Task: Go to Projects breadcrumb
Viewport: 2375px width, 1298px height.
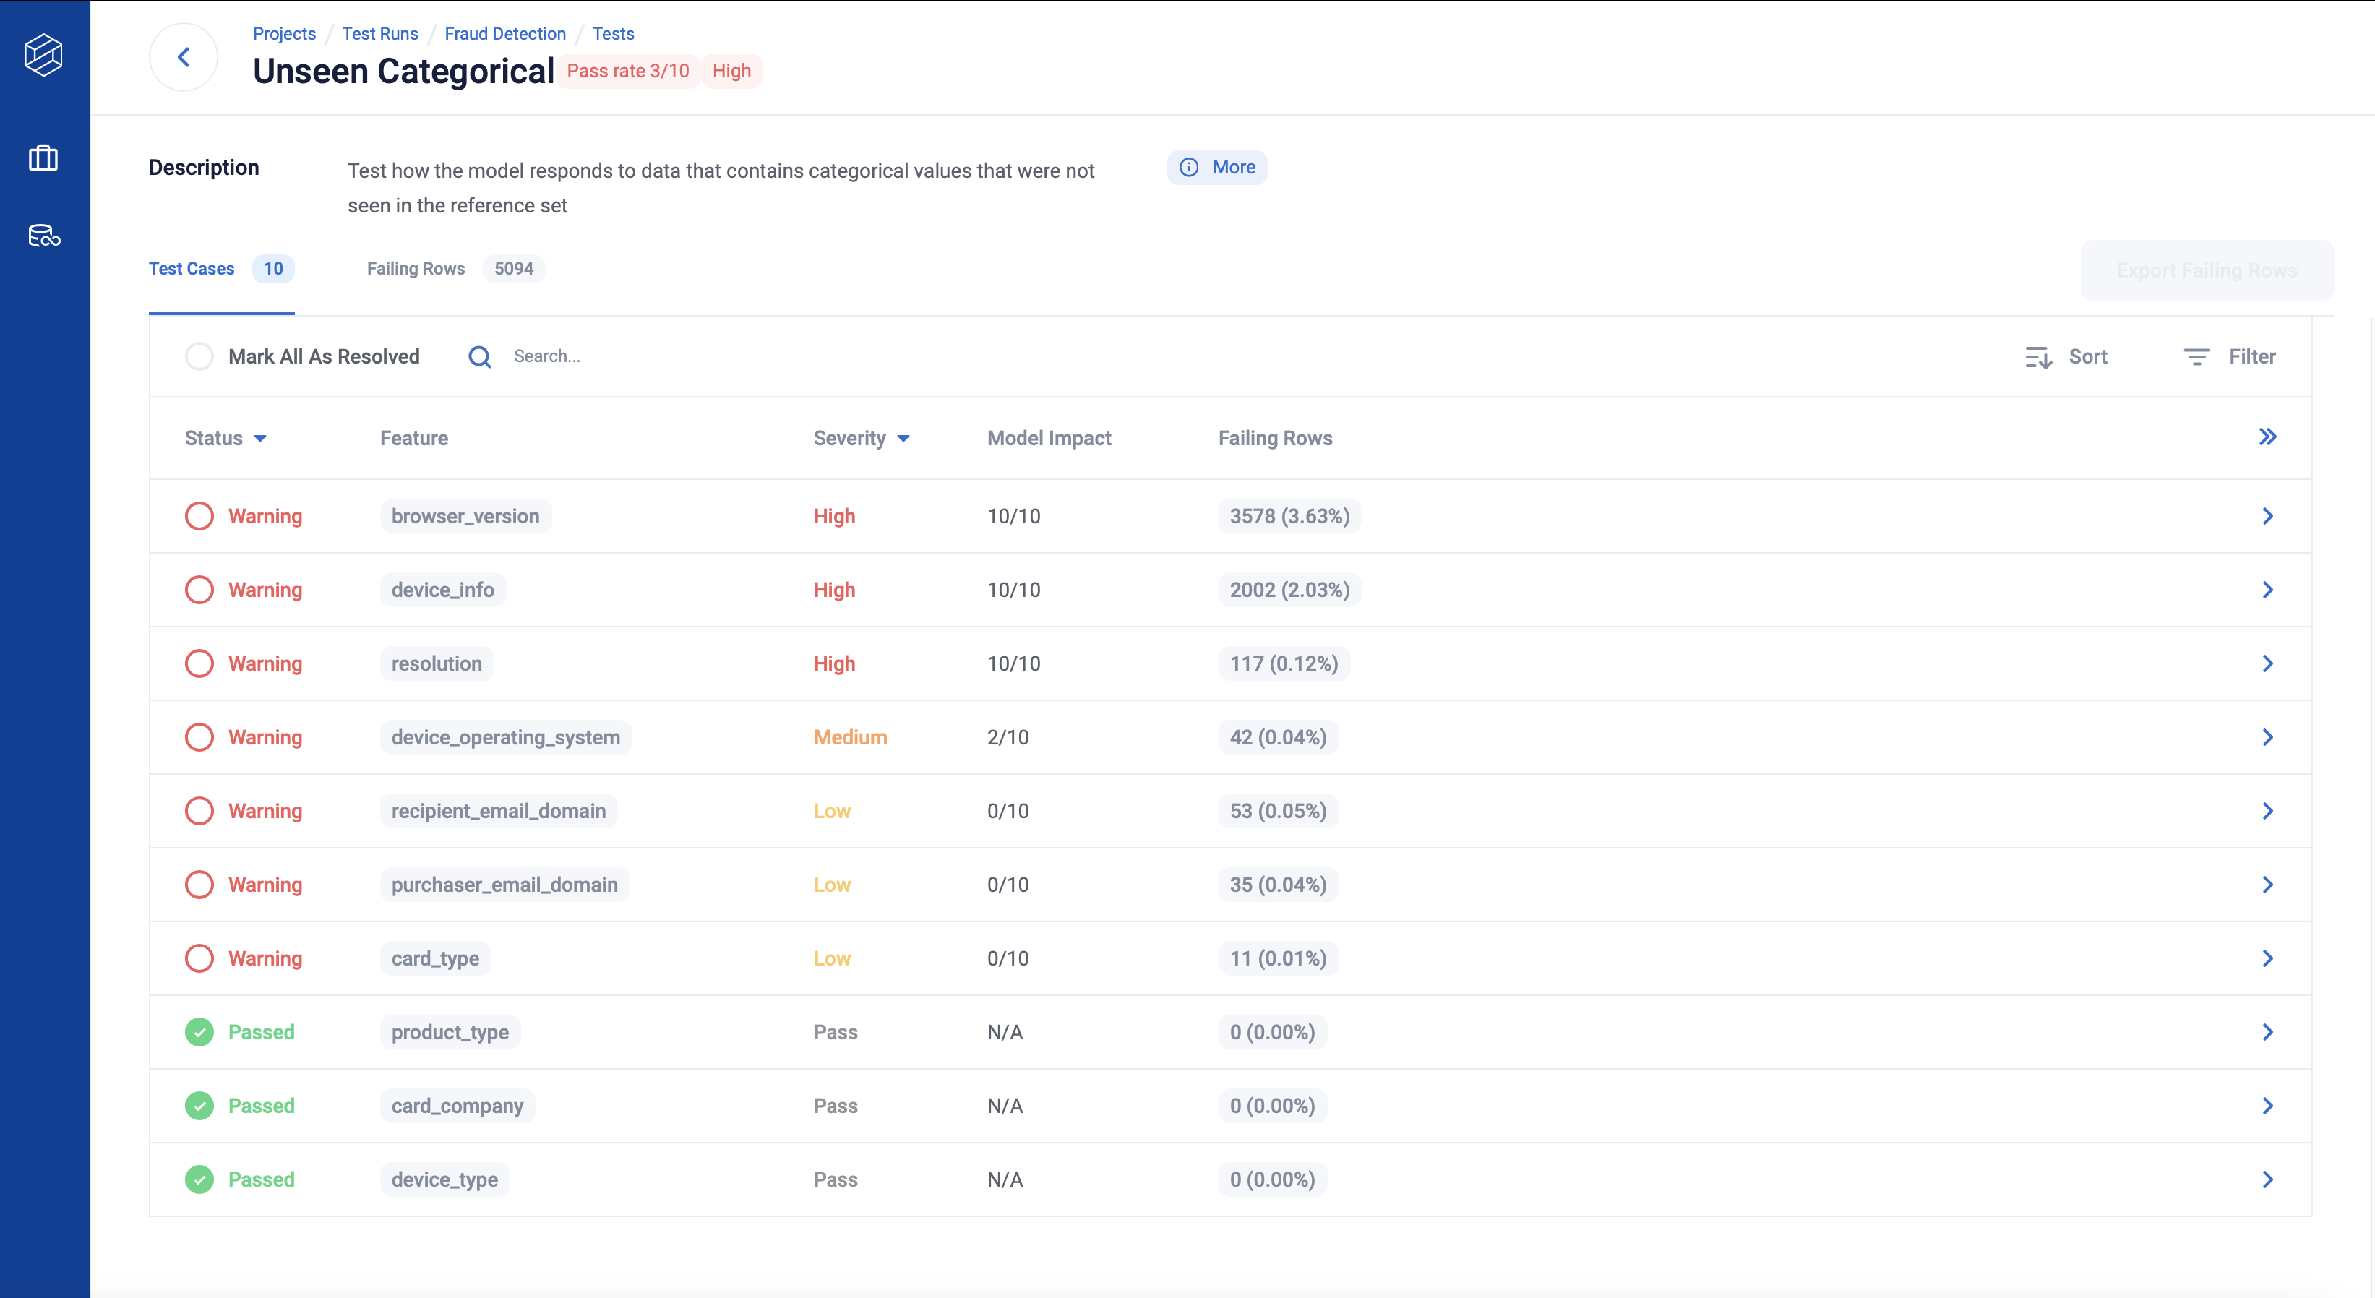Action: pos(284,34)
